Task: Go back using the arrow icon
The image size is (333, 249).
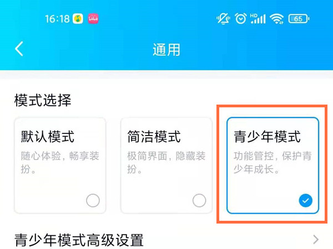Action: pos(19,49)
